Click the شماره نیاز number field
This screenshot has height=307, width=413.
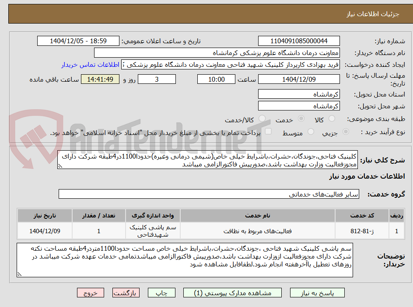[299, 41]
